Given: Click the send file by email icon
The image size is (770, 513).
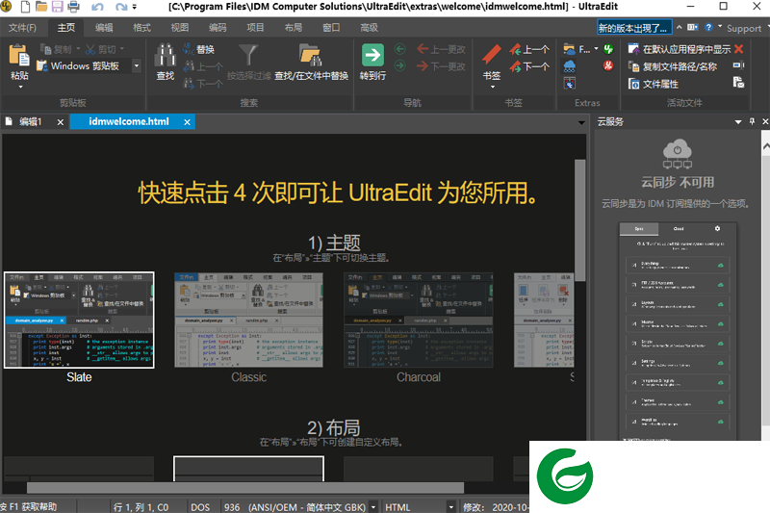Looking at the screenshot, I should click(738, 83).
